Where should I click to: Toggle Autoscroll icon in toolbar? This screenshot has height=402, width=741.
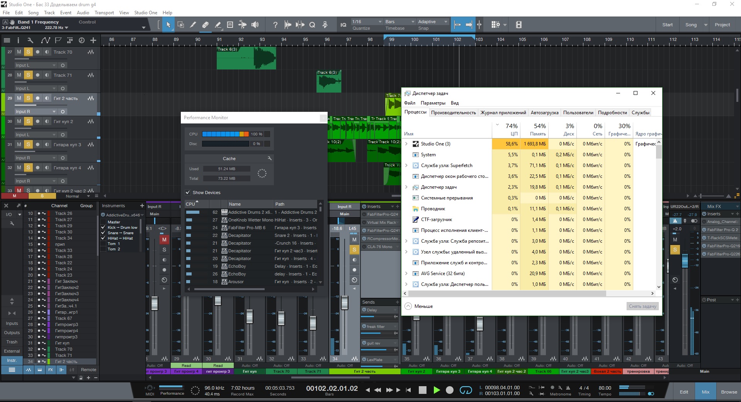(x=469, y=25)
